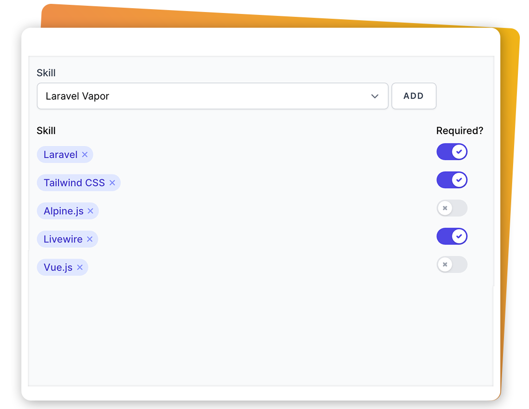
Task: Click the Vue.js tag label
Action: (x=58, y=268)
